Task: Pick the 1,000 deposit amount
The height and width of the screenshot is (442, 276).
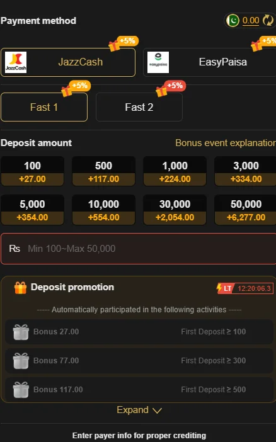Action: pyautogui.click(x=175, y=171)
